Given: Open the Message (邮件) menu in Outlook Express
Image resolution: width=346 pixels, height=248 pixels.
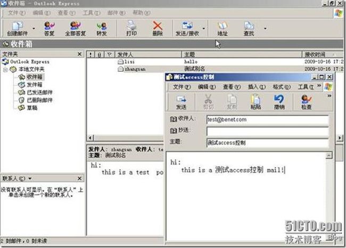Looking at the screenshot, I should (116, 13).
